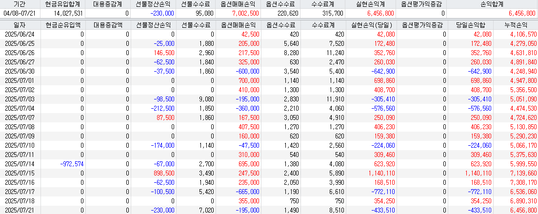Image resolution: width=538 pixels, height=214 pixels.
Task: Select fee total value 11,910
Action: [335, 99]
